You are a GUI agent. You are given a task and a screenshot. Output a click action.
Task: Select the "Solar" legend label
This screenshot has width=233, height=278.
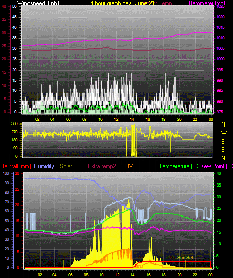coord(66,166)
